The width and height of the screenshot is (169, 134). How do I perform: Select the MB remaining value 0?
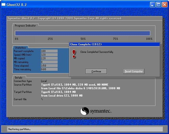pyautogui.click(x=49, y=62)
